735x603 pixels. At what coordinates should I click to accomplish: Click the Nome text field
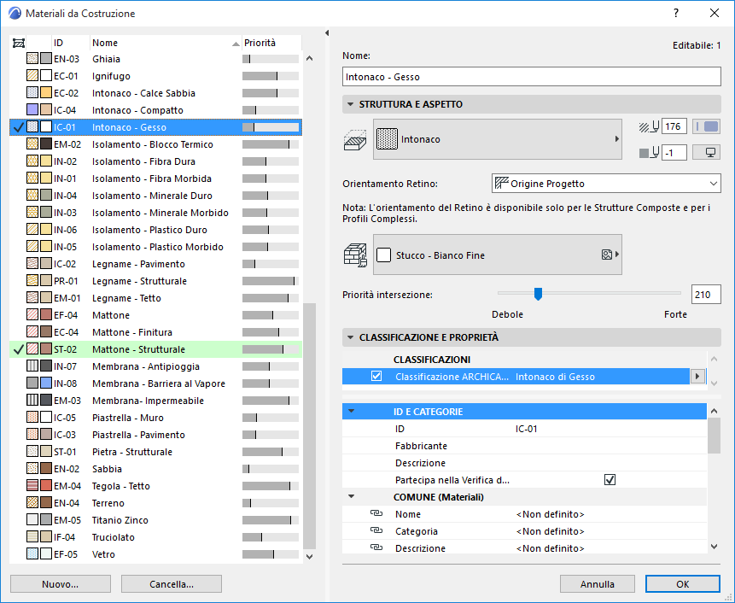532,76
